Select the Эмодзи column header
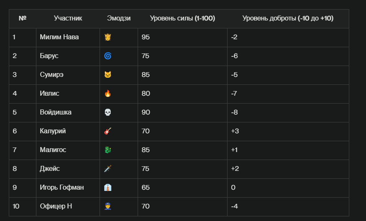 click(x=118, y=18)
